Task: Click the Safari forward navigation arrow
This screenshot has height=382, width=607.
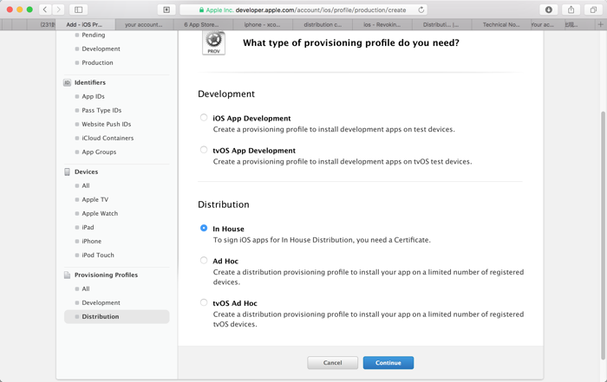Action: pyautogui.click(x=59, y=10)
